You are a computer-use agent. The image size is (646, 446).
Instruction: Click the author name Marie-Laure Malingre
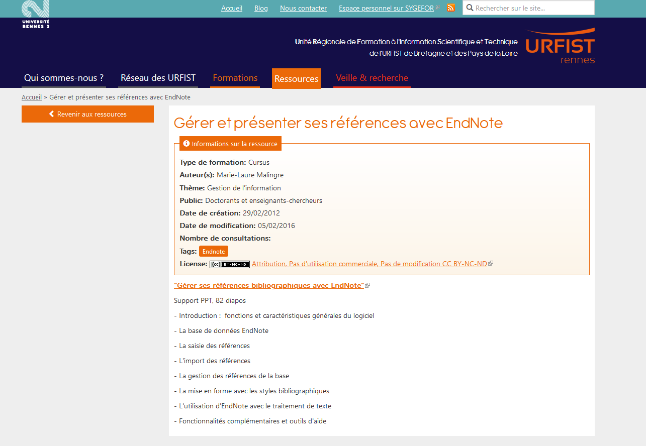point(250,175)
